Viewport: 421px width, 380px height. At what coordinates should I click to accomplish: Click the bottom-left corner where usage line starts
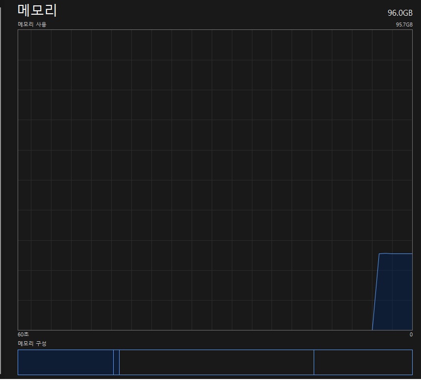(372, 329)
